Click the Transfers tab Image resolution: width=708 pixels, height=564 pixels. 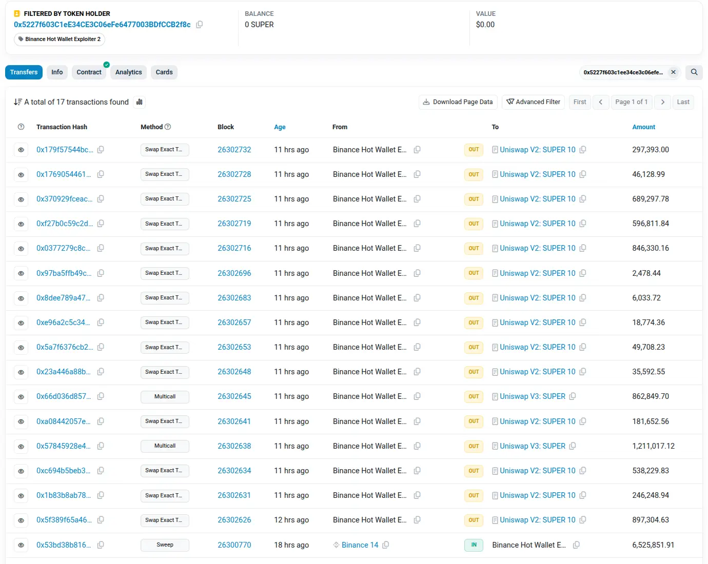click(x=24, y=72)
